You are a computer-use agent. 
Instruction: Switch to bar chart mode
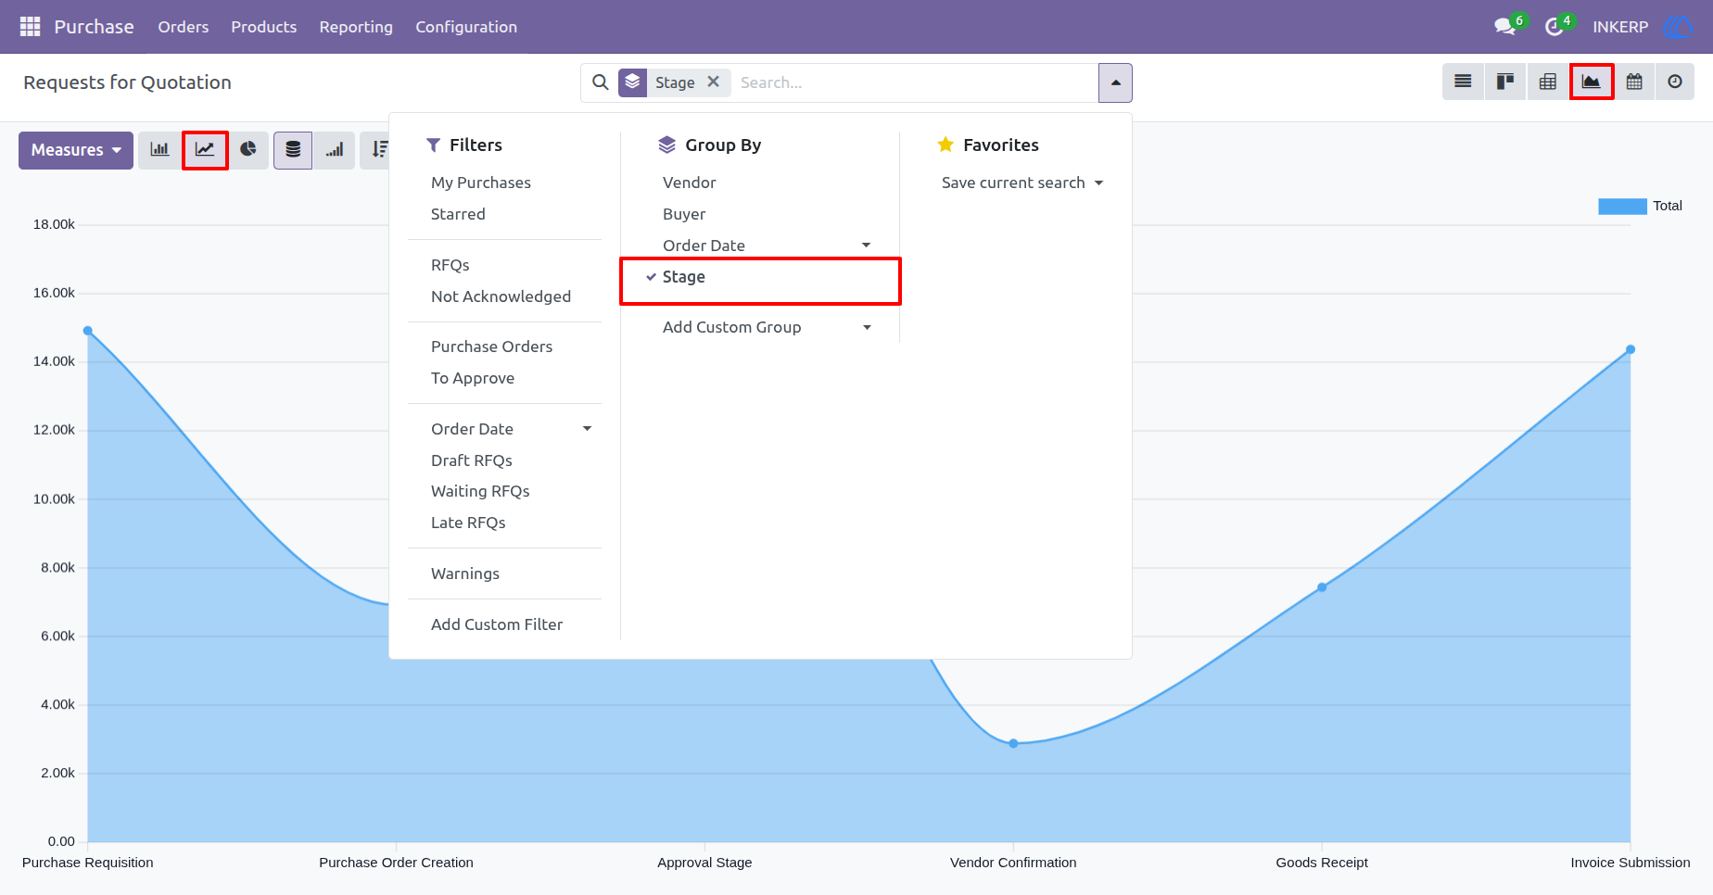click(x=159, y=150)
